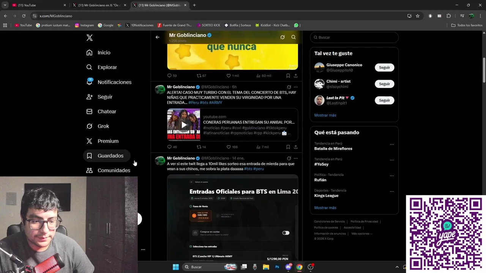Screen dimensions: 486x273
Task: Open a new browser tab
Action: click(x=194, y=5)
